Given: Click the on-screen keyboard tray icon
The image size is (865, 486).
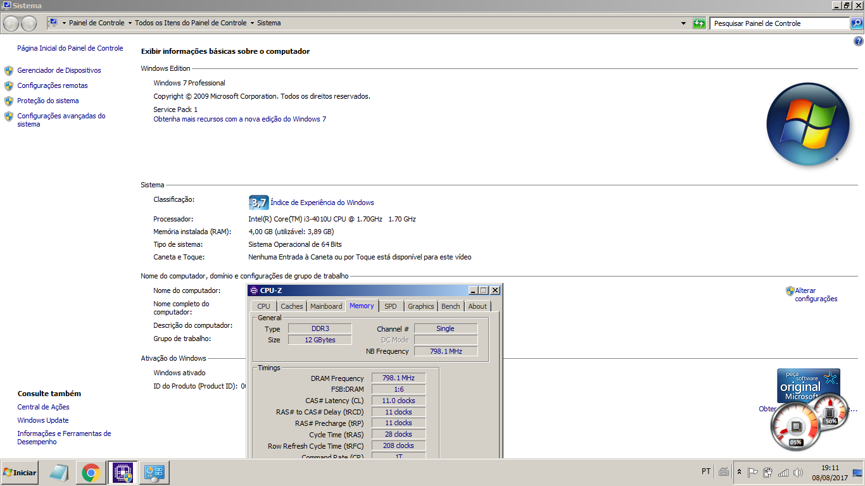Looking at the screenshot, I should 724,472.
